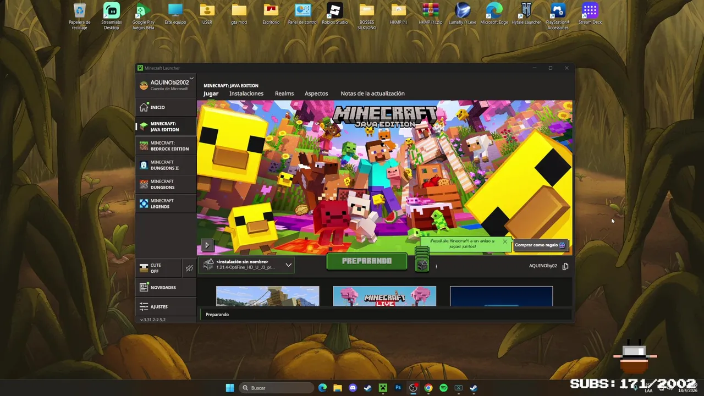Switch to the Realms tab

(x=284, y=94)
